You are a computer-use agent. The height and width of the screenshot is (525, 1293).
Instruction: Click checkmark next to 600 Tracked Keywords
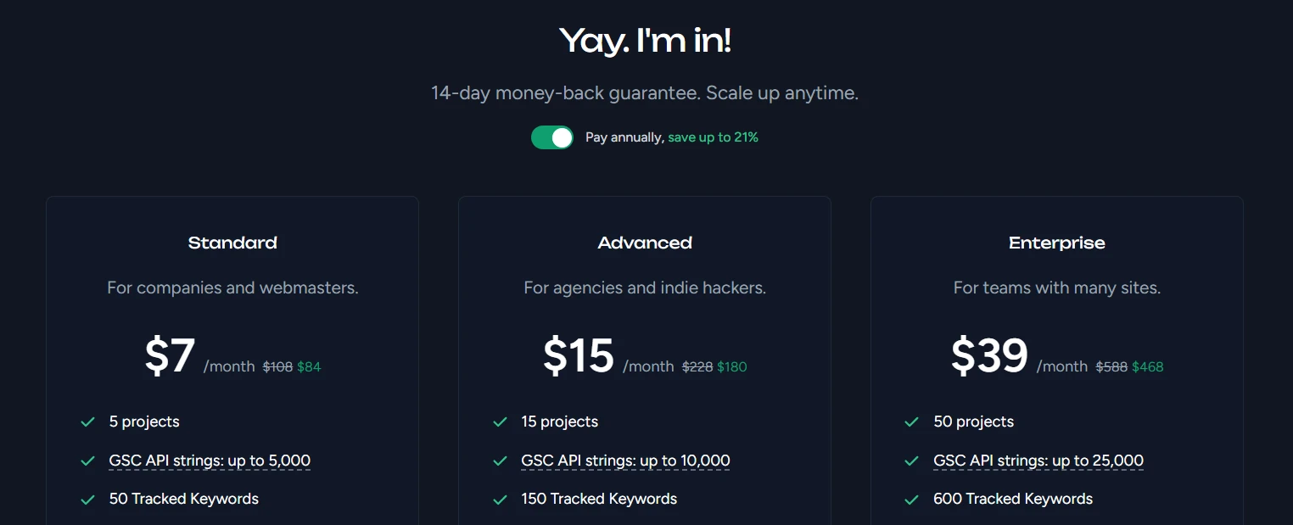(912, 500)
